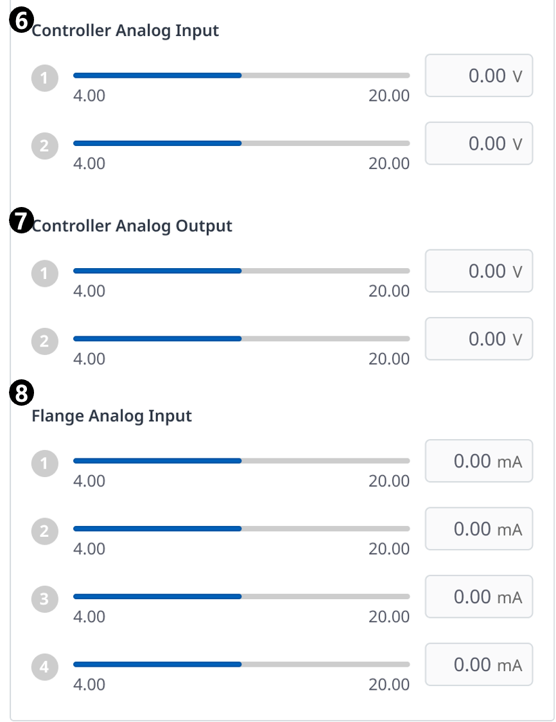This screenshot has height=722, width=556.
Task: Click Flange Analog Input channel 1 indicator
Action: pyautogui.click(x=44, y=464)
